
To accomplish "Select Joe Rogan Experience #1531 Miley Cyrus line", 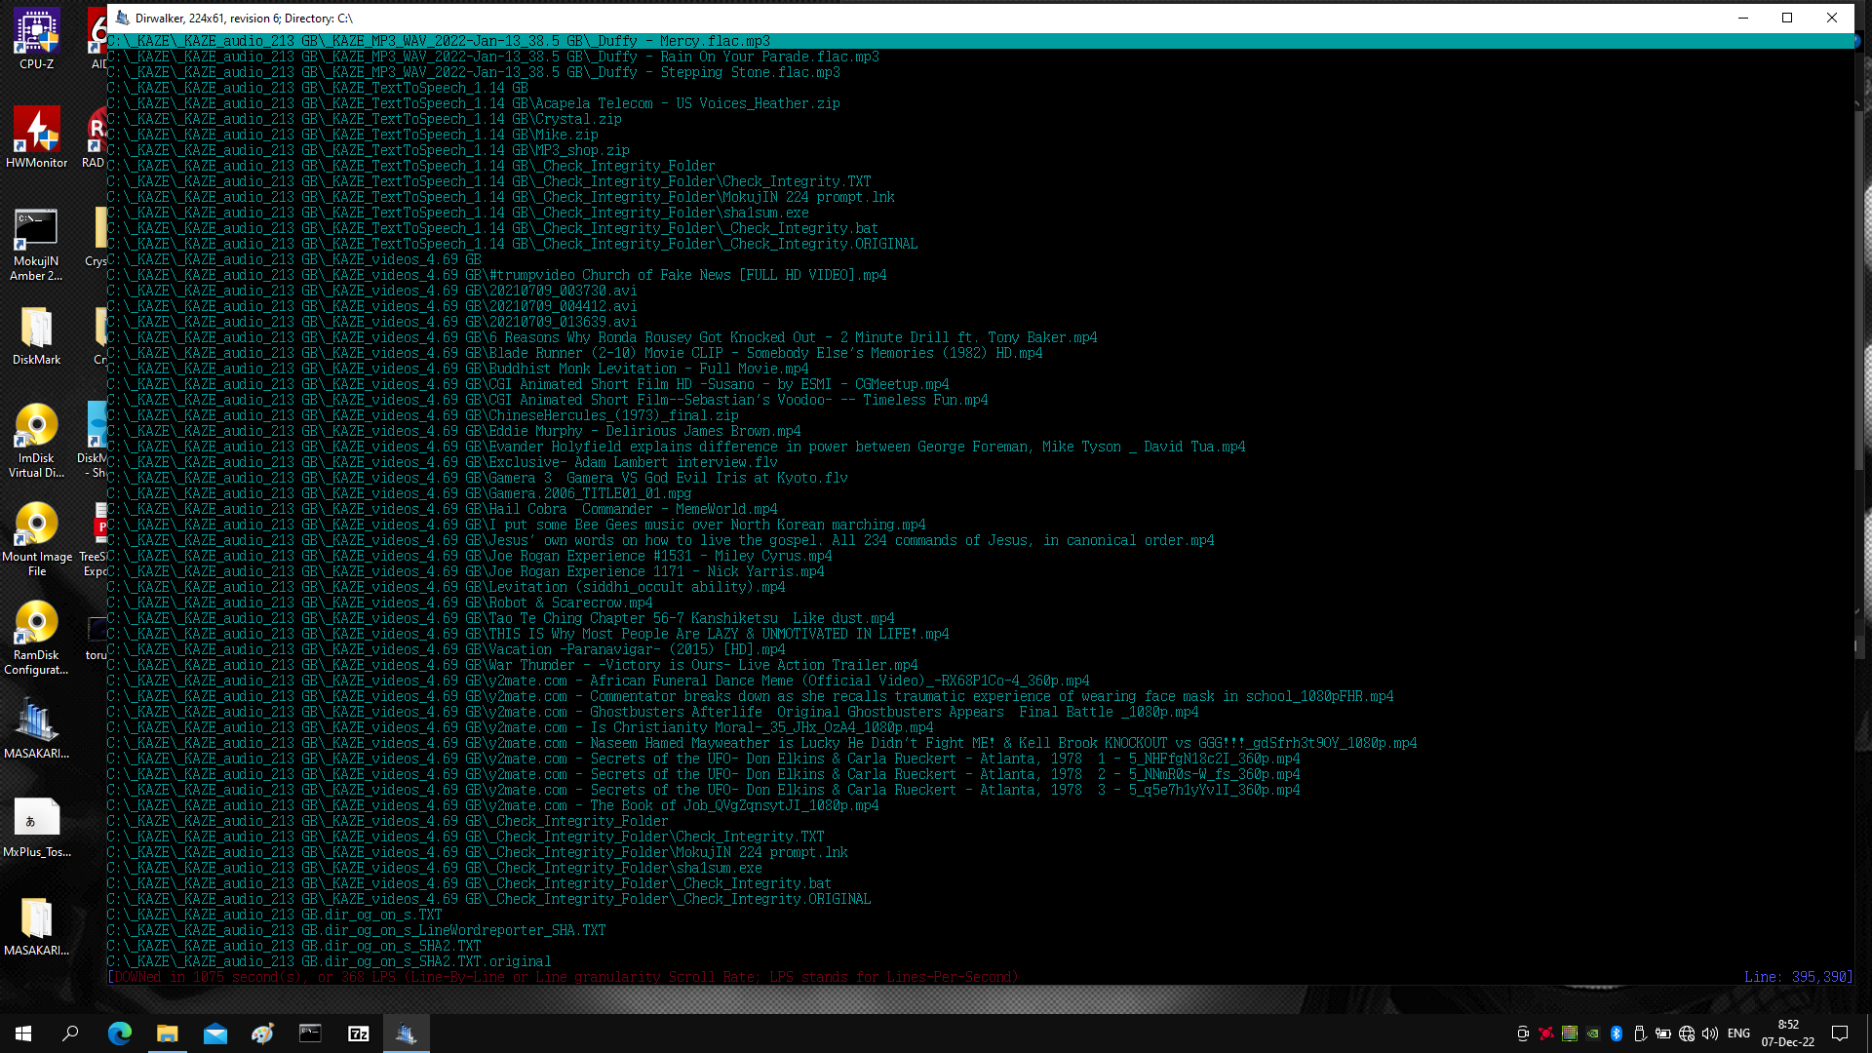I will point(470,556).
